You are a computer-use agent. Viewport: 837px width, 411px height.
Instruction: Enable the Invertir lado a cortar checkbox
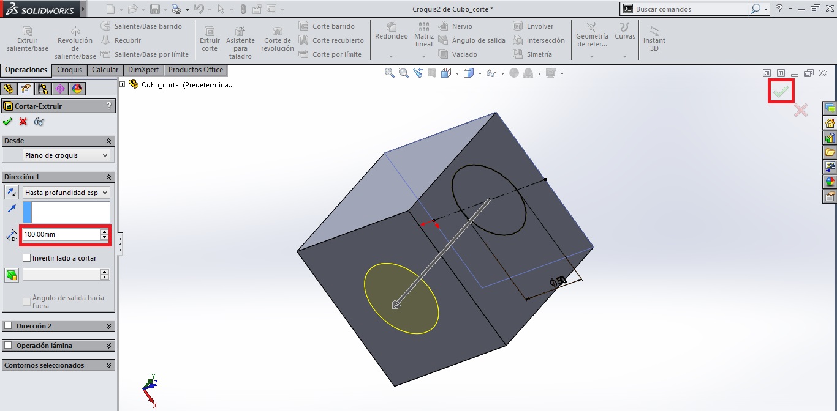click(26, 258)
